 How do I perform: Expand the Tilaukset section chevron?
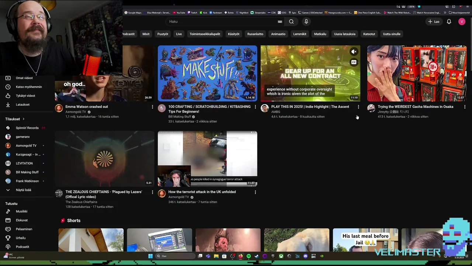(x=24, y=119)
